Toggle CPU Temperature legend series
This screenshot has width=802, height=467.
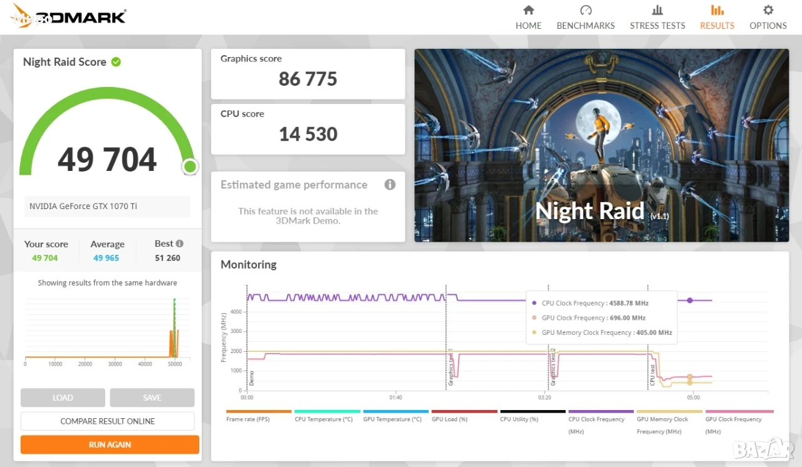(327, 416)
